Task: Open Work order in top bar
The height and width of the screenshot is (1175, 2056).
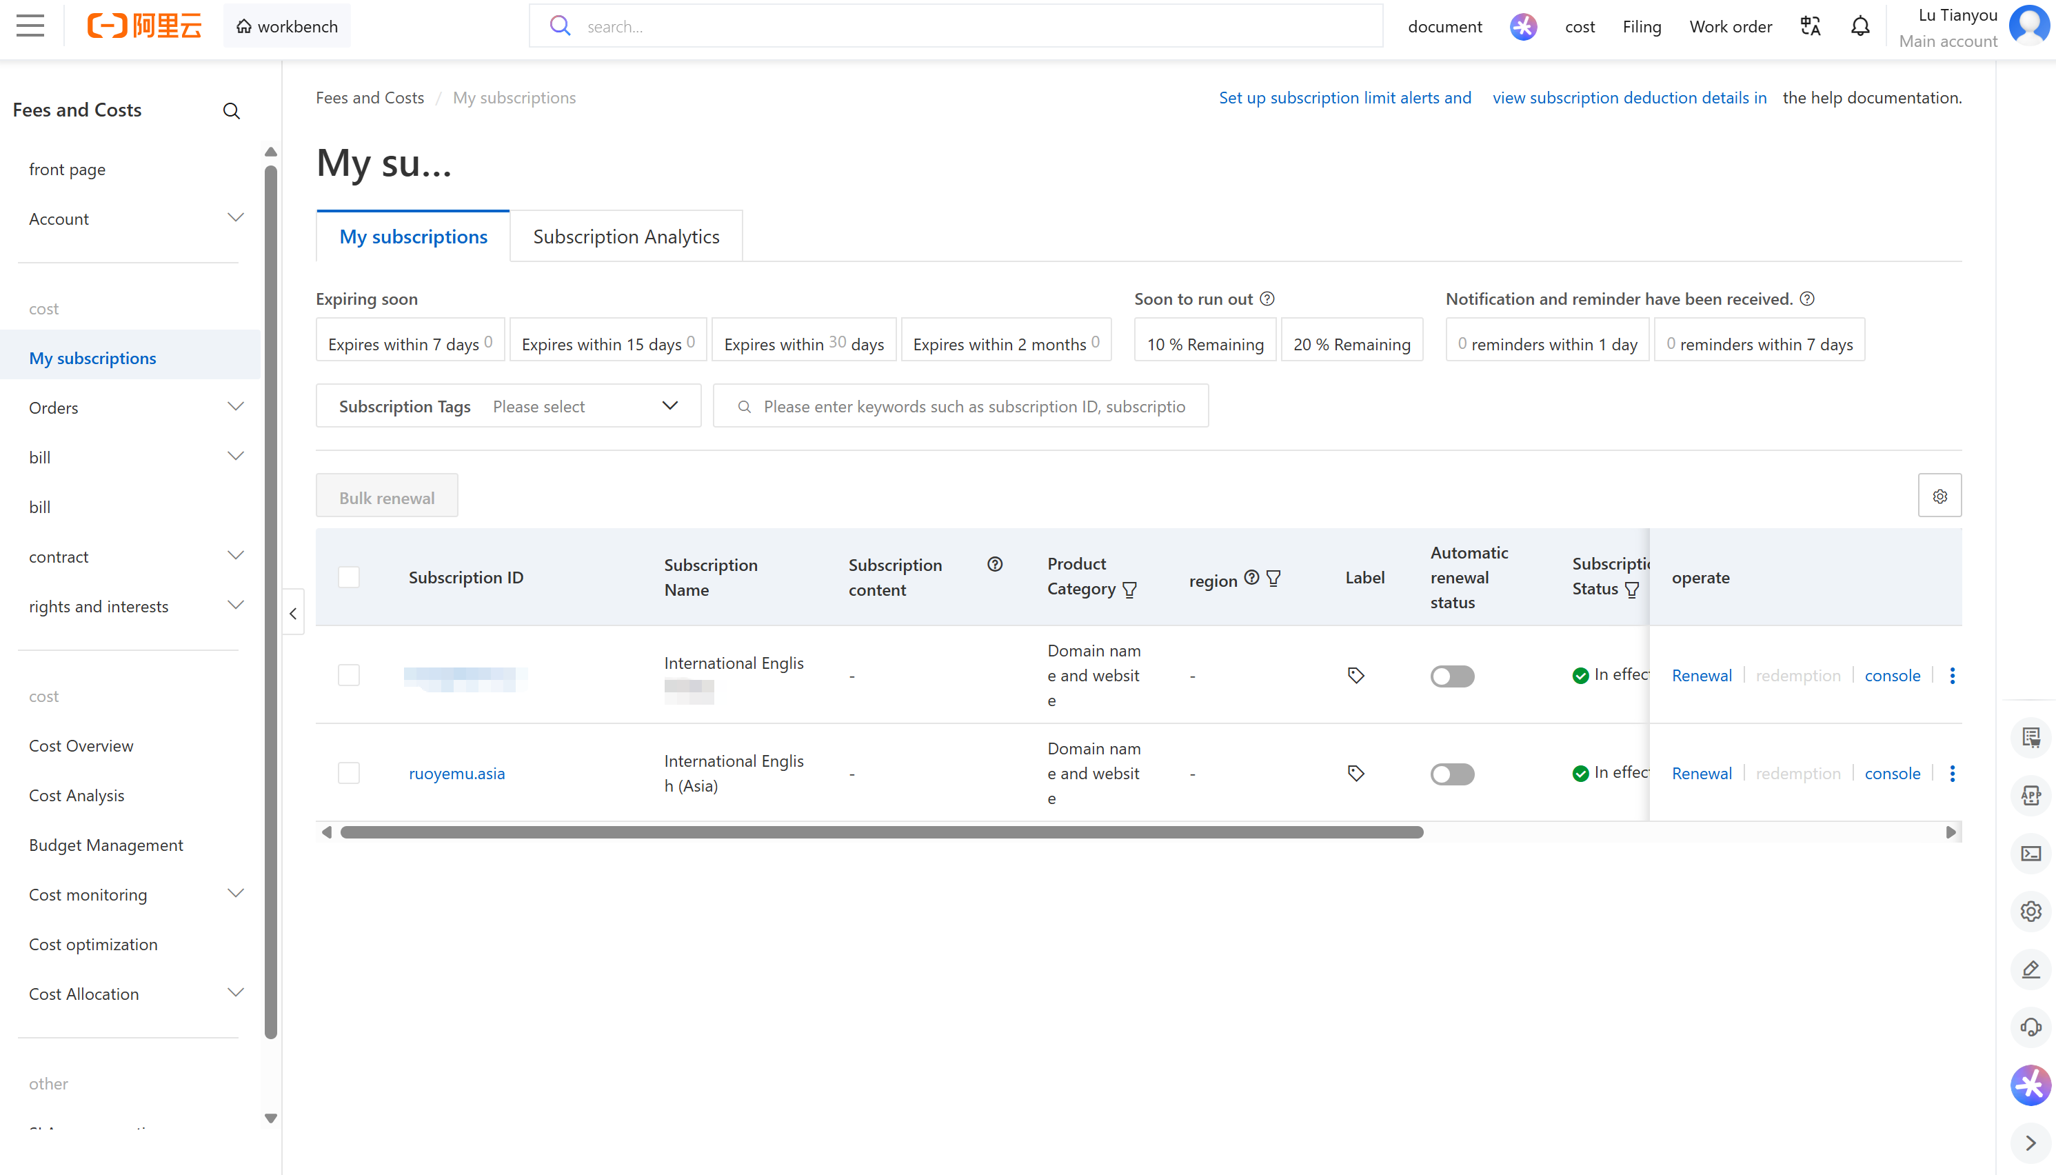Action: (x=1730, y=27)
